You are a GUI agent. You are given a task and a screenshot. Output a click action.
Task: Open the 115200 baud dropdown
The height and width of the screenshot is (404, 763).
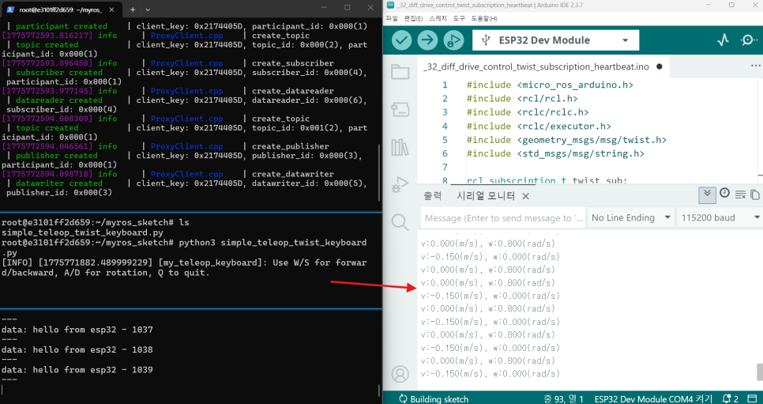tap(720, 218)
